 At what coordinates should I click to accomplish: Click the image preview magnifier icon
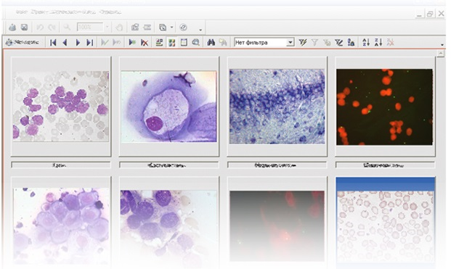[196, 43]
